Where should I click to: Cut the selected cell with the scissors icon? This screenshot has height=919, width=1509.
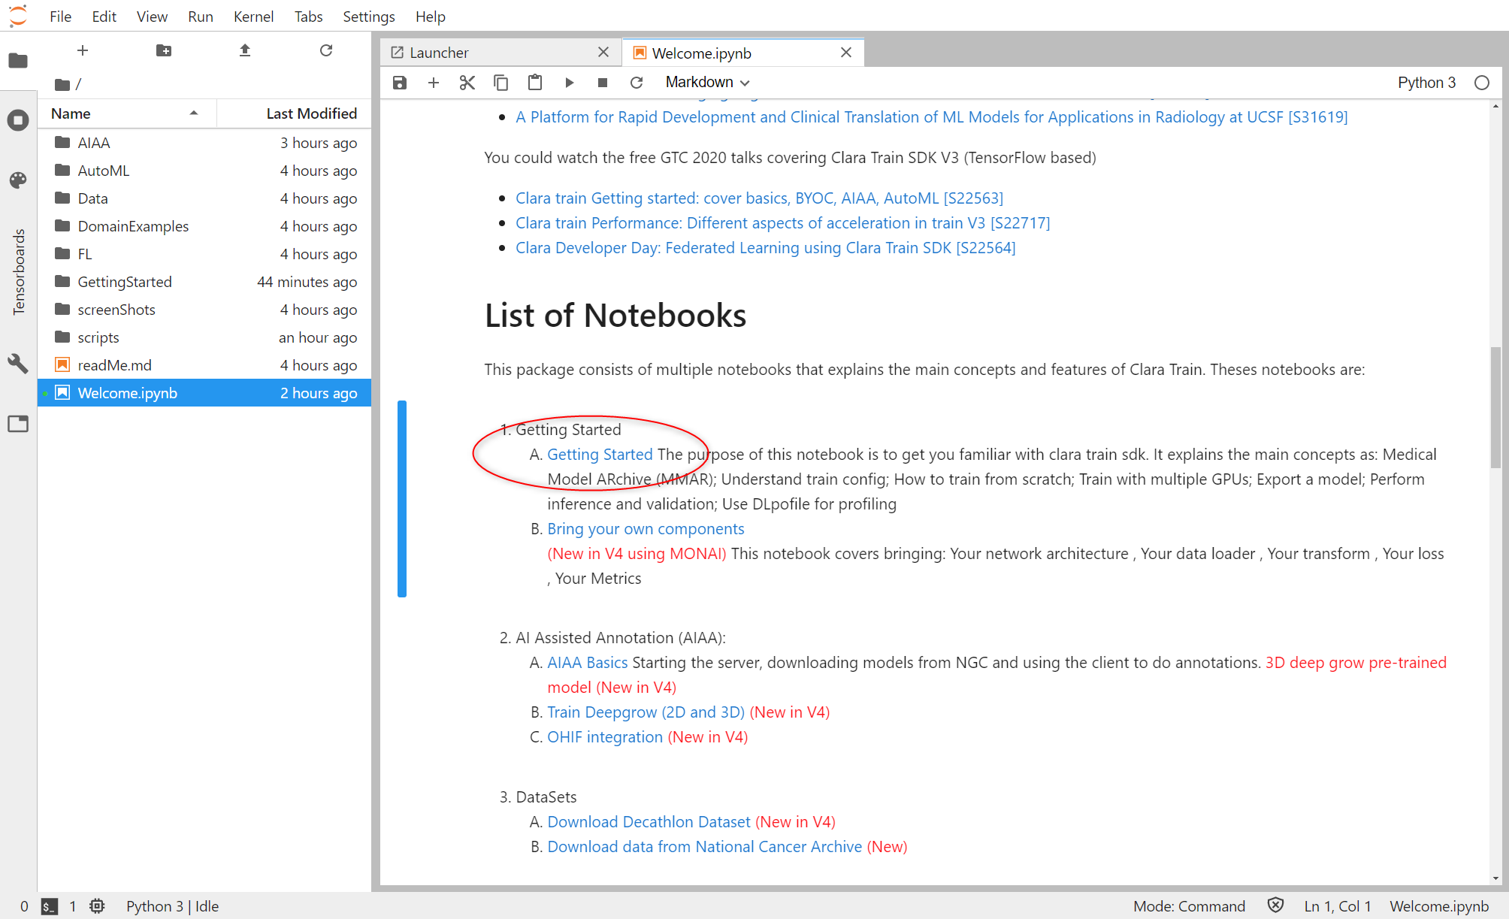[467, 83]
